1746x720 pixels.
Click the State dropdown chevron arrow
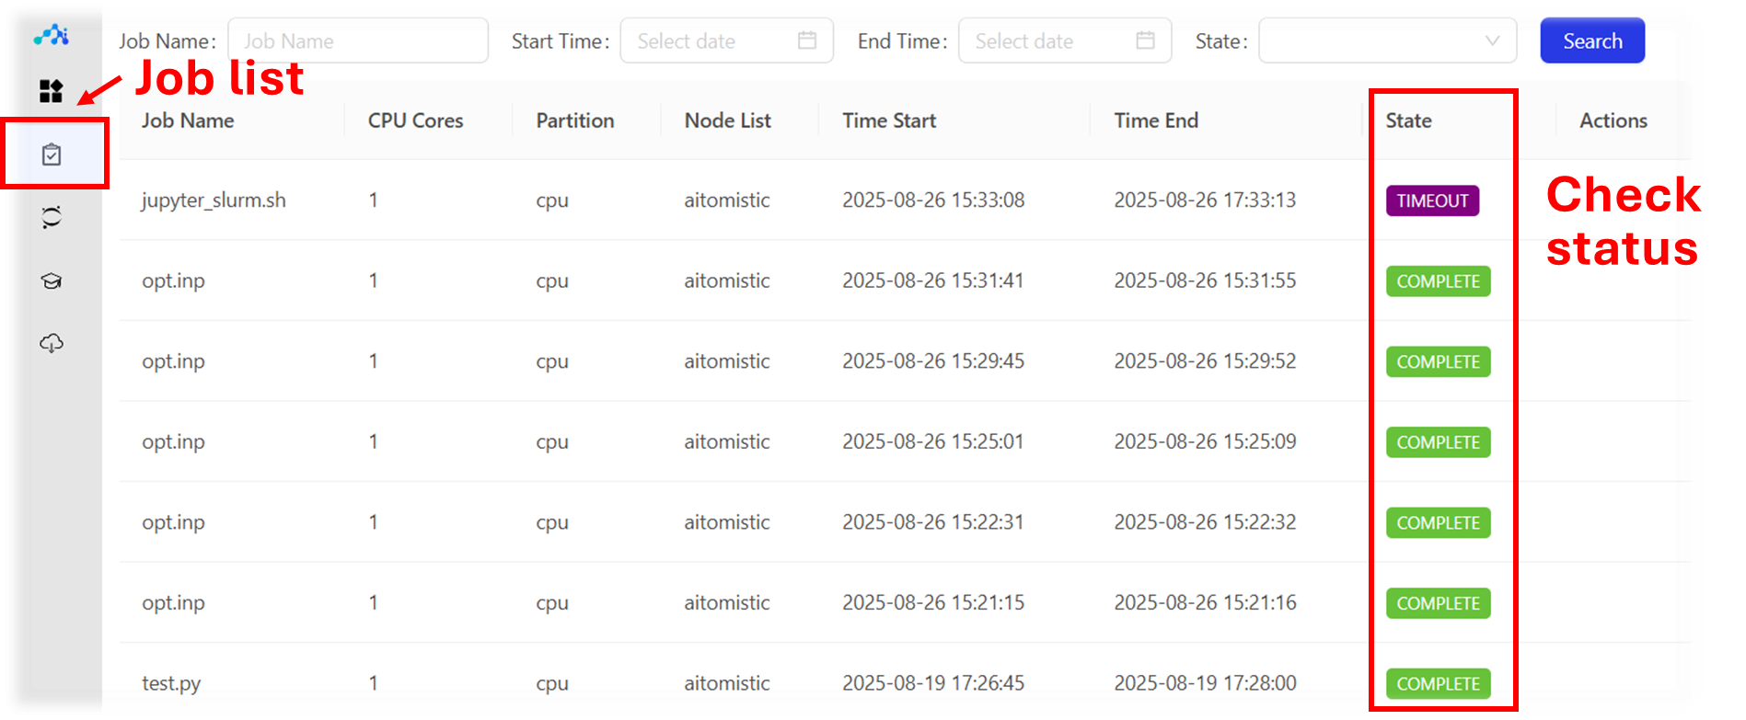pyautogui.click(x=1492, y=40)
